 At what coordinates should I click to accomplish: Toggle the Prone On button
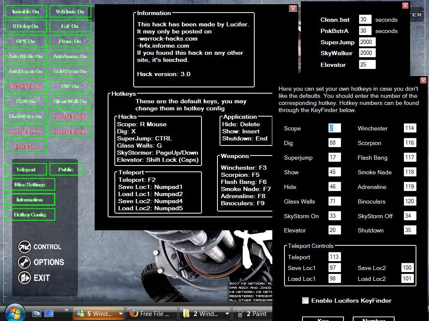point(70,41)
